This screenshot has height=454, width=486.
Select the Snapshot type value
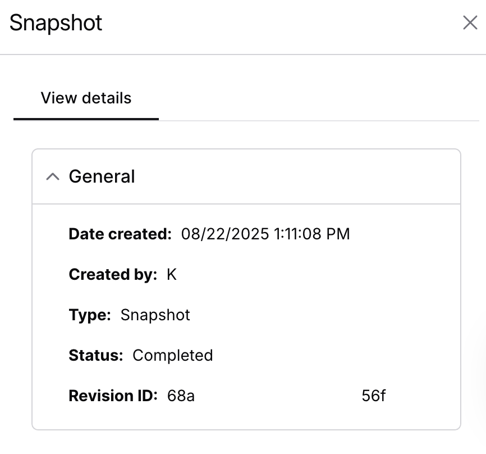pyautogui.click(x=155, y=315)
